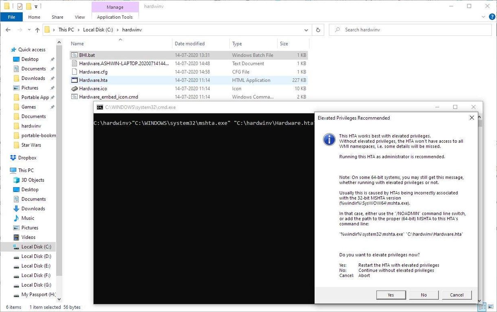This screenshot has height=312, width=497.
Task: Click the Hardware_embed_icon.cmd file icon
Action: point(74,97)
